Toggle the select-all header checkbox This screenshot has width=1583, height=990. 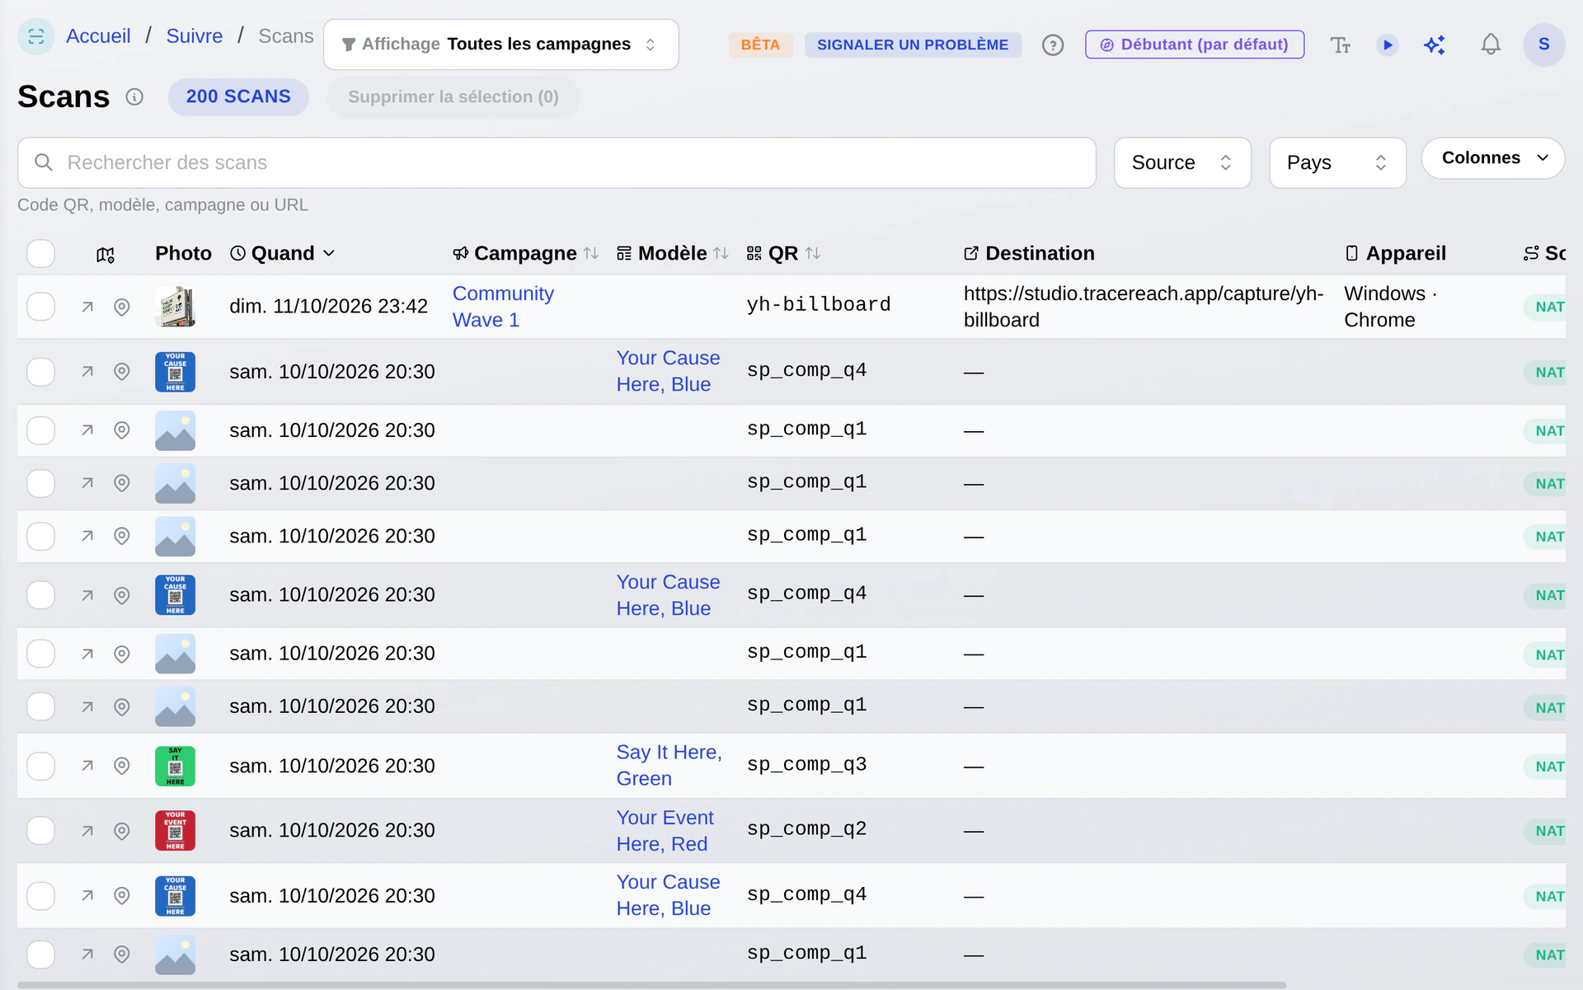tap(40, 254)
